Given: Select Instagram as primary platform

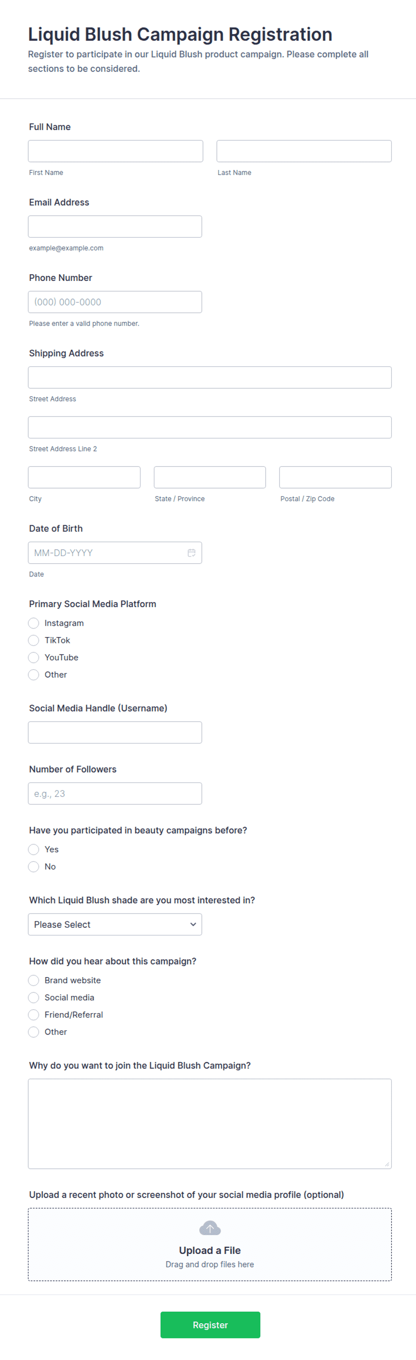Looking at the screenshot, I should (34, 623).
